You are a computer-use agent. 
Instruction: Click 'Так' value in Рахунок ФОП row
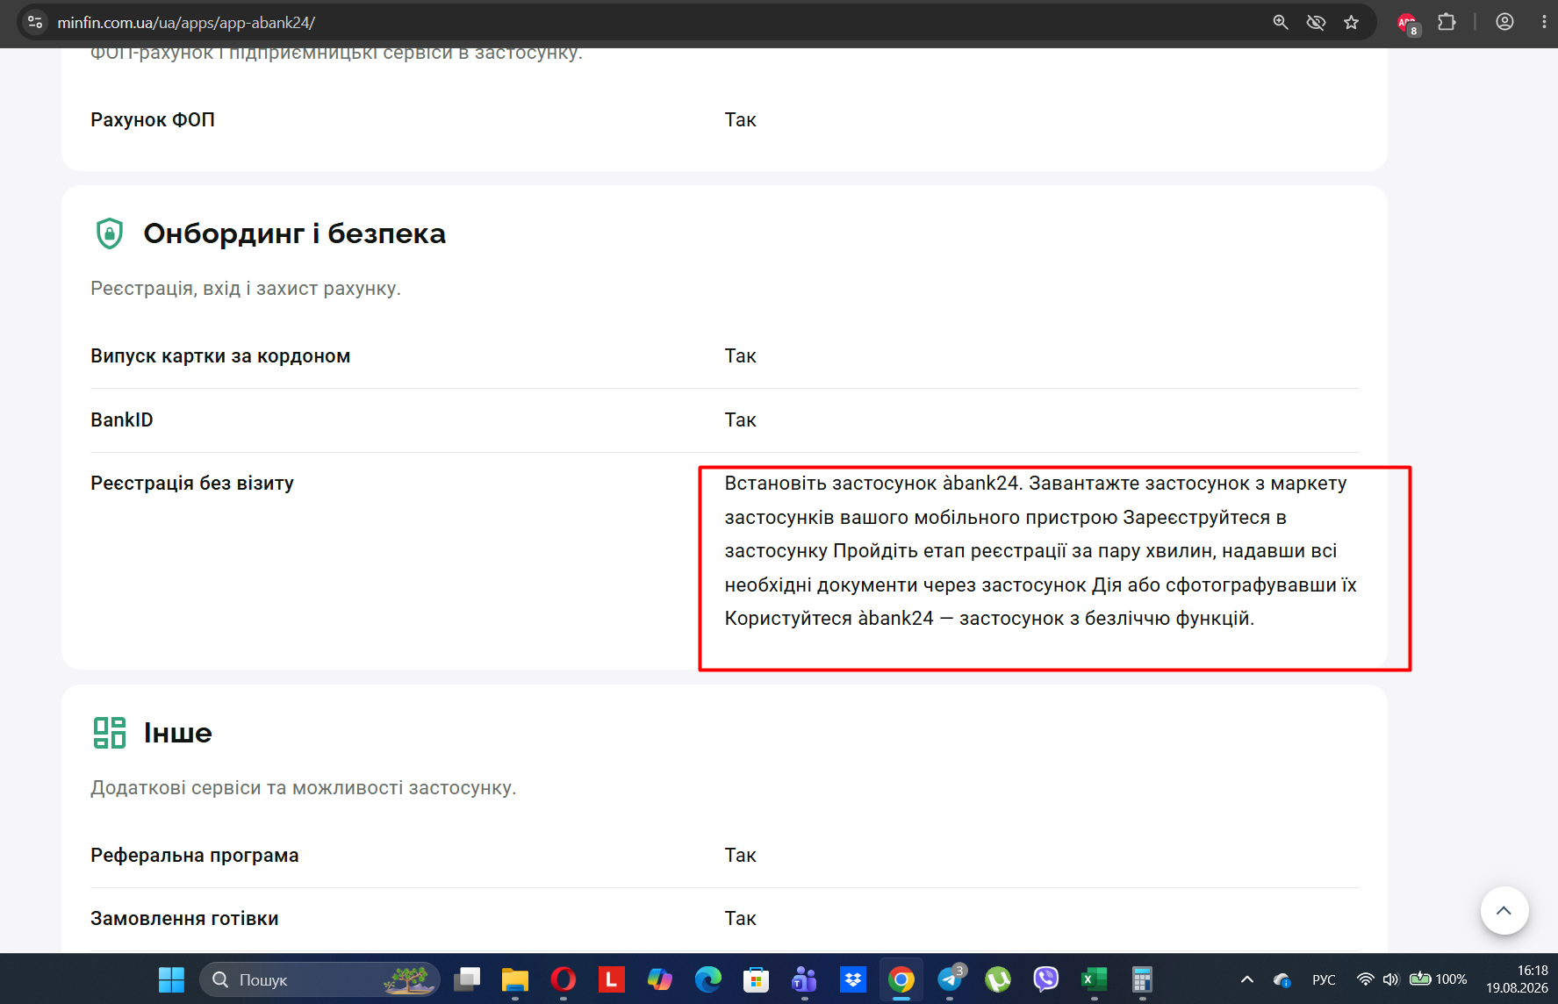pyautogui.click(x=740, y=119)
